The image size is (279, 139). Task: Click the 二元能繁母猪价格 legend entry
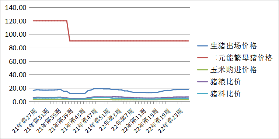click(235, 58)
